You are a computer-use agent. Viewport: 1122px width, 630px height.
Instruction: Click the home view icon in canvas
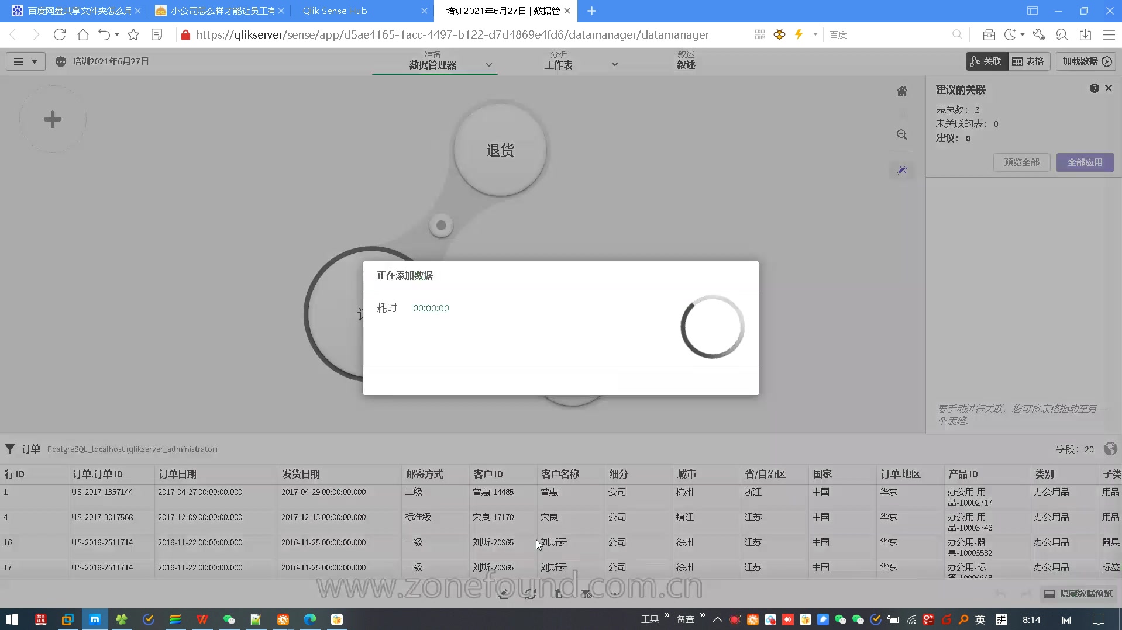[x=902, y=92]
